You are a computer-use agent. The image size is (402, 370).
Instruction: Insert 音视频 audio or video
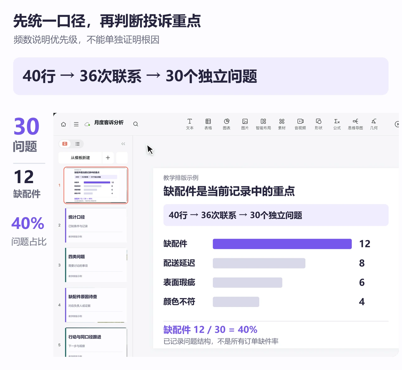300,124
